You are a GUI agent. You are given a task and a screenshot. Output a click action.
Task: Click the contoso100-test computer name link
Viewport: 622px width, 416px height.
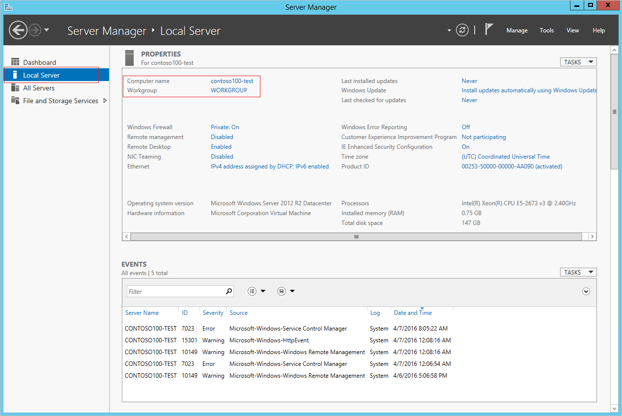[232, 81]
